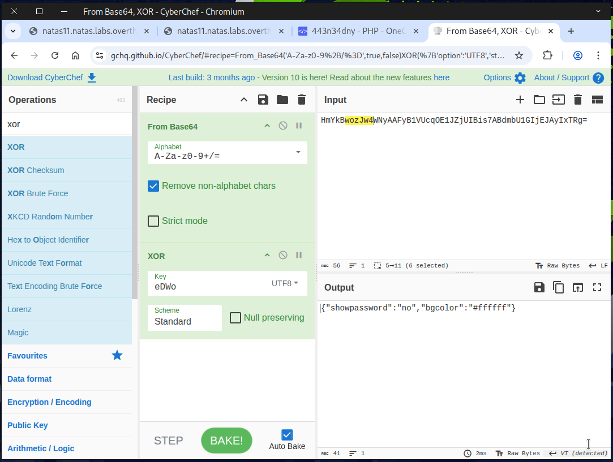
Task: Disable the From Base64 operation
Action: (283, 126)
